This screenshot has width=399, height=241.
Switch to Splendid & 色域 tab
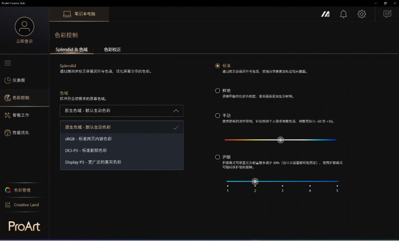tap(72, 49)
